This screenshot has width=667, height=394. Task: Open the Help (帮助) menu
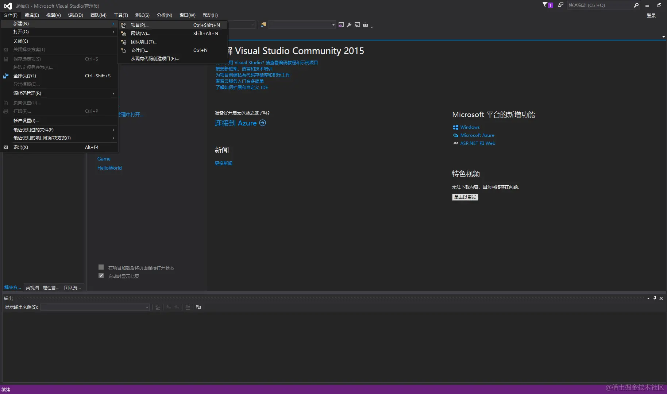[x=210, y=15]
